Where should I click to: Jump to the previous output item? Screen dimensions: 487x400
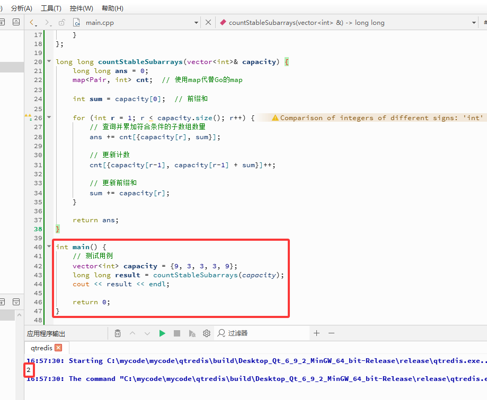coord(132,333)
